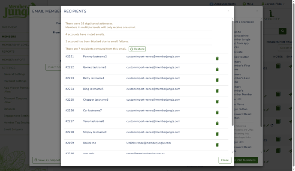Restore the 7 removed recipients
This screenshot has width=295, height=171.
point(137,49)
